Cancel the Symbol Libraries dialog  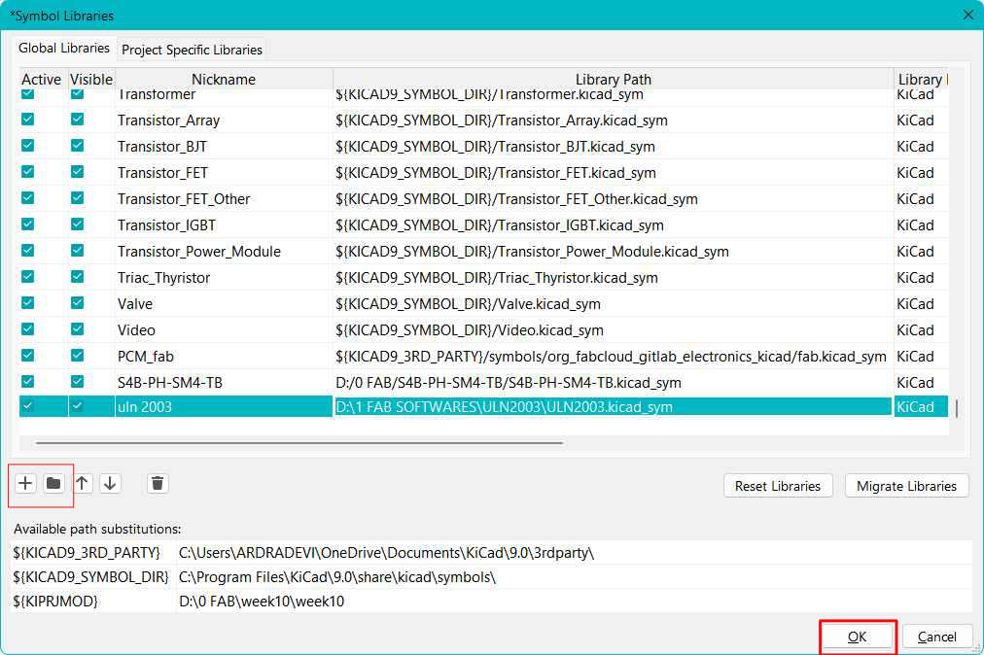tap(937, 637)
